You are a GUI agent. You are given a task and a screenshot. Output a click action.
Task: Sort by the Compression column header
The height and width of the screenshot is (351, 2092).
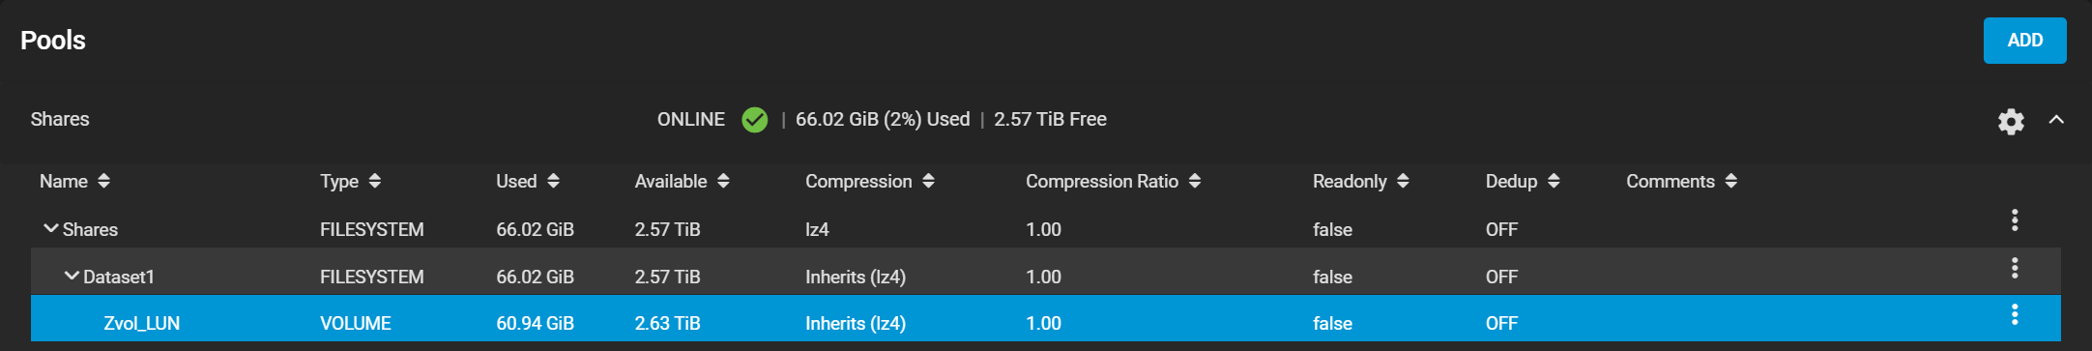coord(870,181)
